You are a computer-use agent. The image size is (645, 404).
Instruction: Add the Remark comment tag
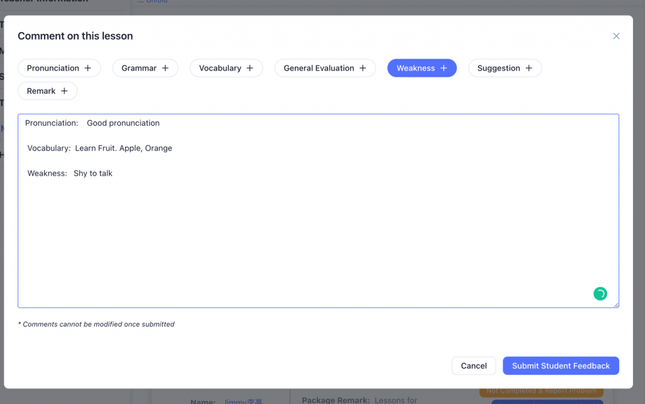(47, 91)
